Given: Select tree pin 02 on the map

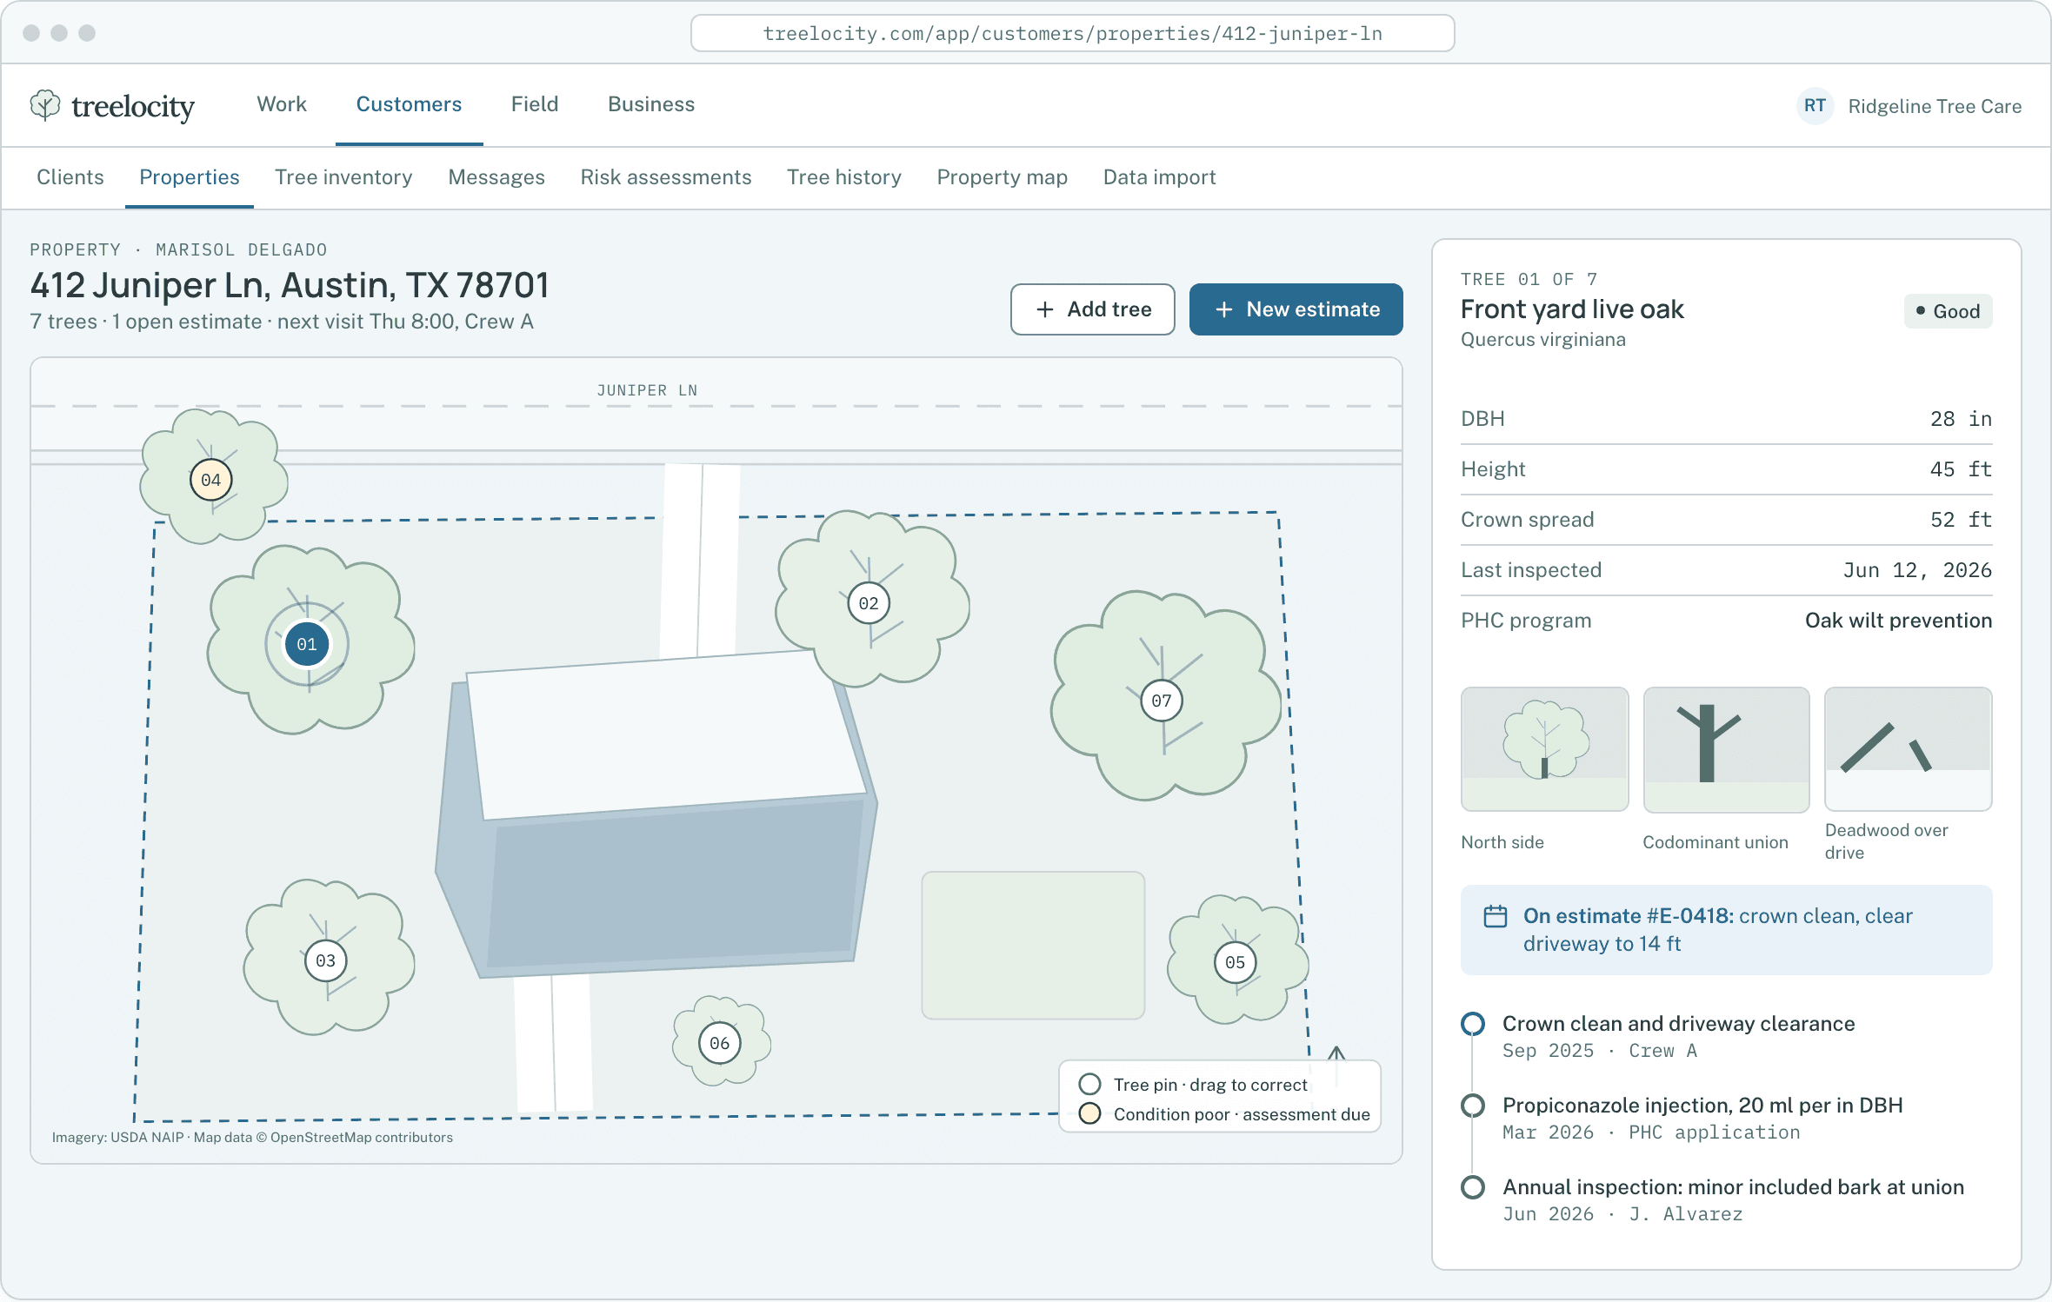Looking at the screenshot, I should point(869,603).
